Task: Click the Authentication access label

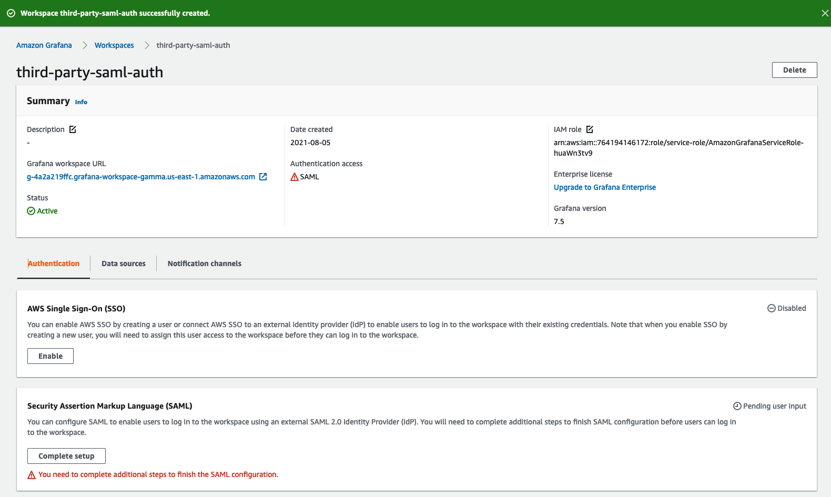Action: 327,164
